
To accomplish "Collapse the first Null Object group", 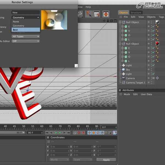I will pos(120,22).
